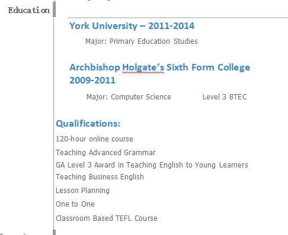288x235 pixels.
Task: Click the Teaching Business English line
Action: [x=100, y=177]
